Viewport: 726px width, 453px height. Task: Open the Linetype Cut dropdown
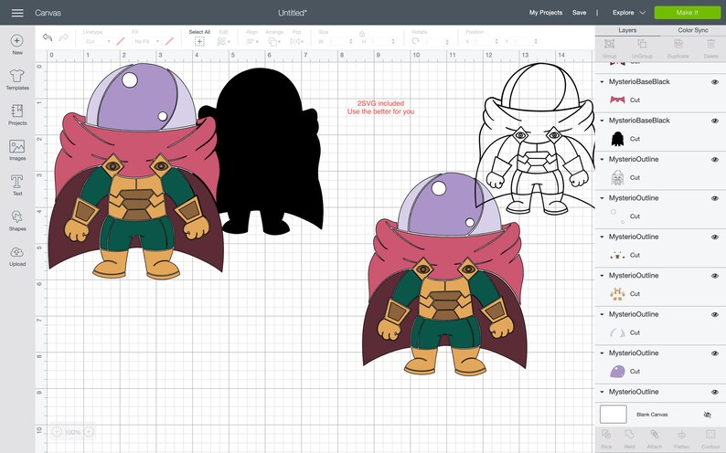(x=98, y=42)
